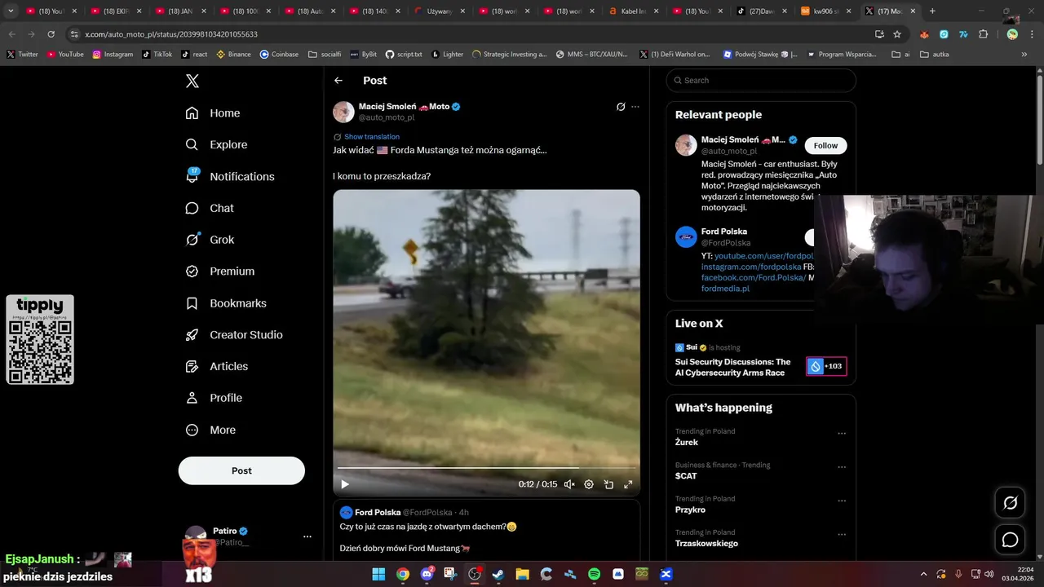Open post options three-dot menu
The image size is (1044, 587).
point(635,107)
